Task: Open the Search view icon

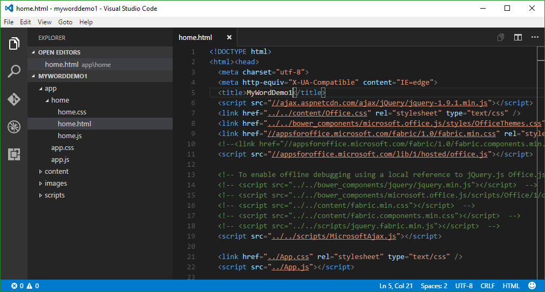Action: coord(14,71)
